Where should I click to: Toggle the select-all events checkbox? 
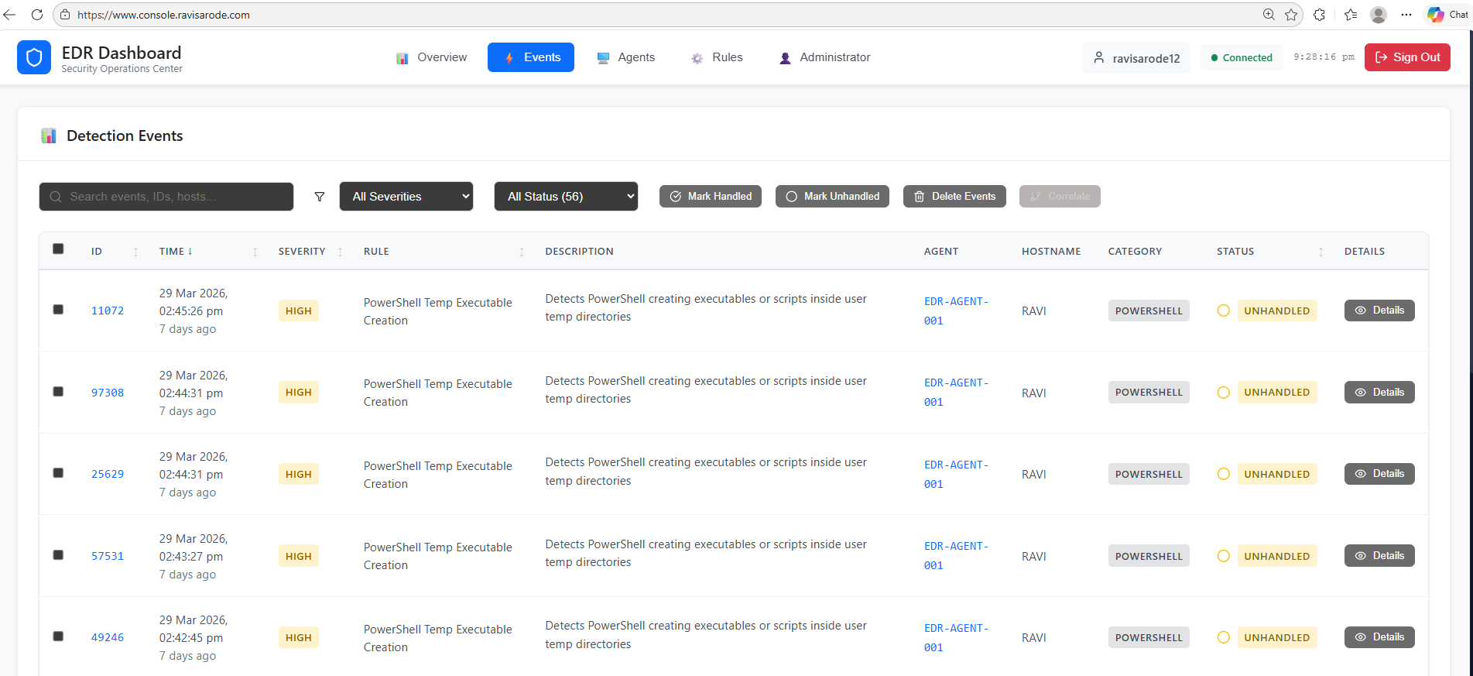point(58,249)
